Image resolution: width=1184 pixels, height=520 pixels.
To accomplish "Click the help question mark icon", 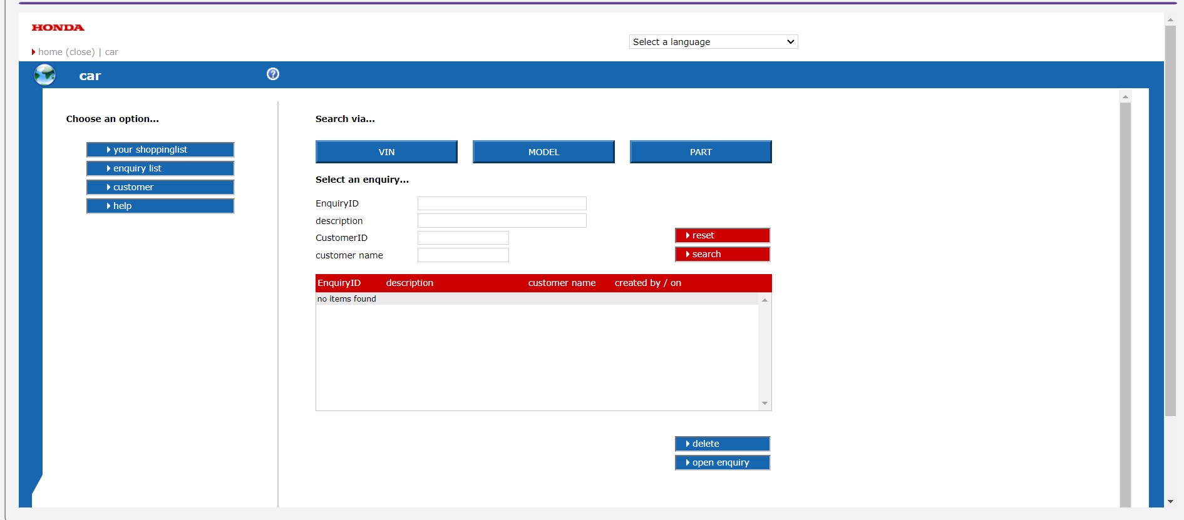I will tap(273, 74).
